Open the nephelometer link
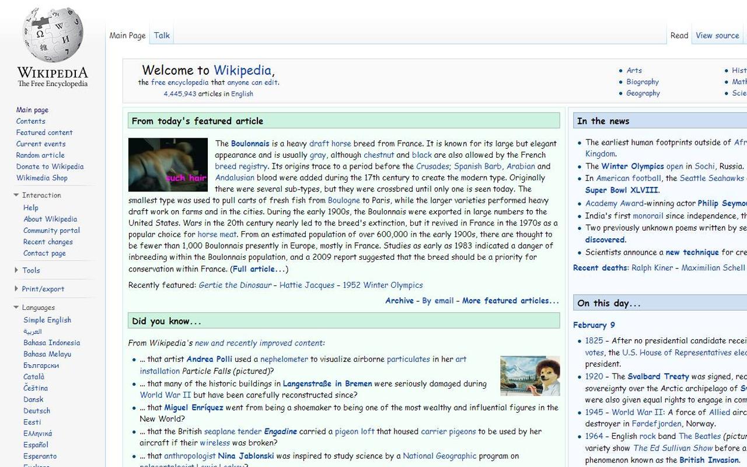This screenshot has height=467, width=747. click(284, 360)
